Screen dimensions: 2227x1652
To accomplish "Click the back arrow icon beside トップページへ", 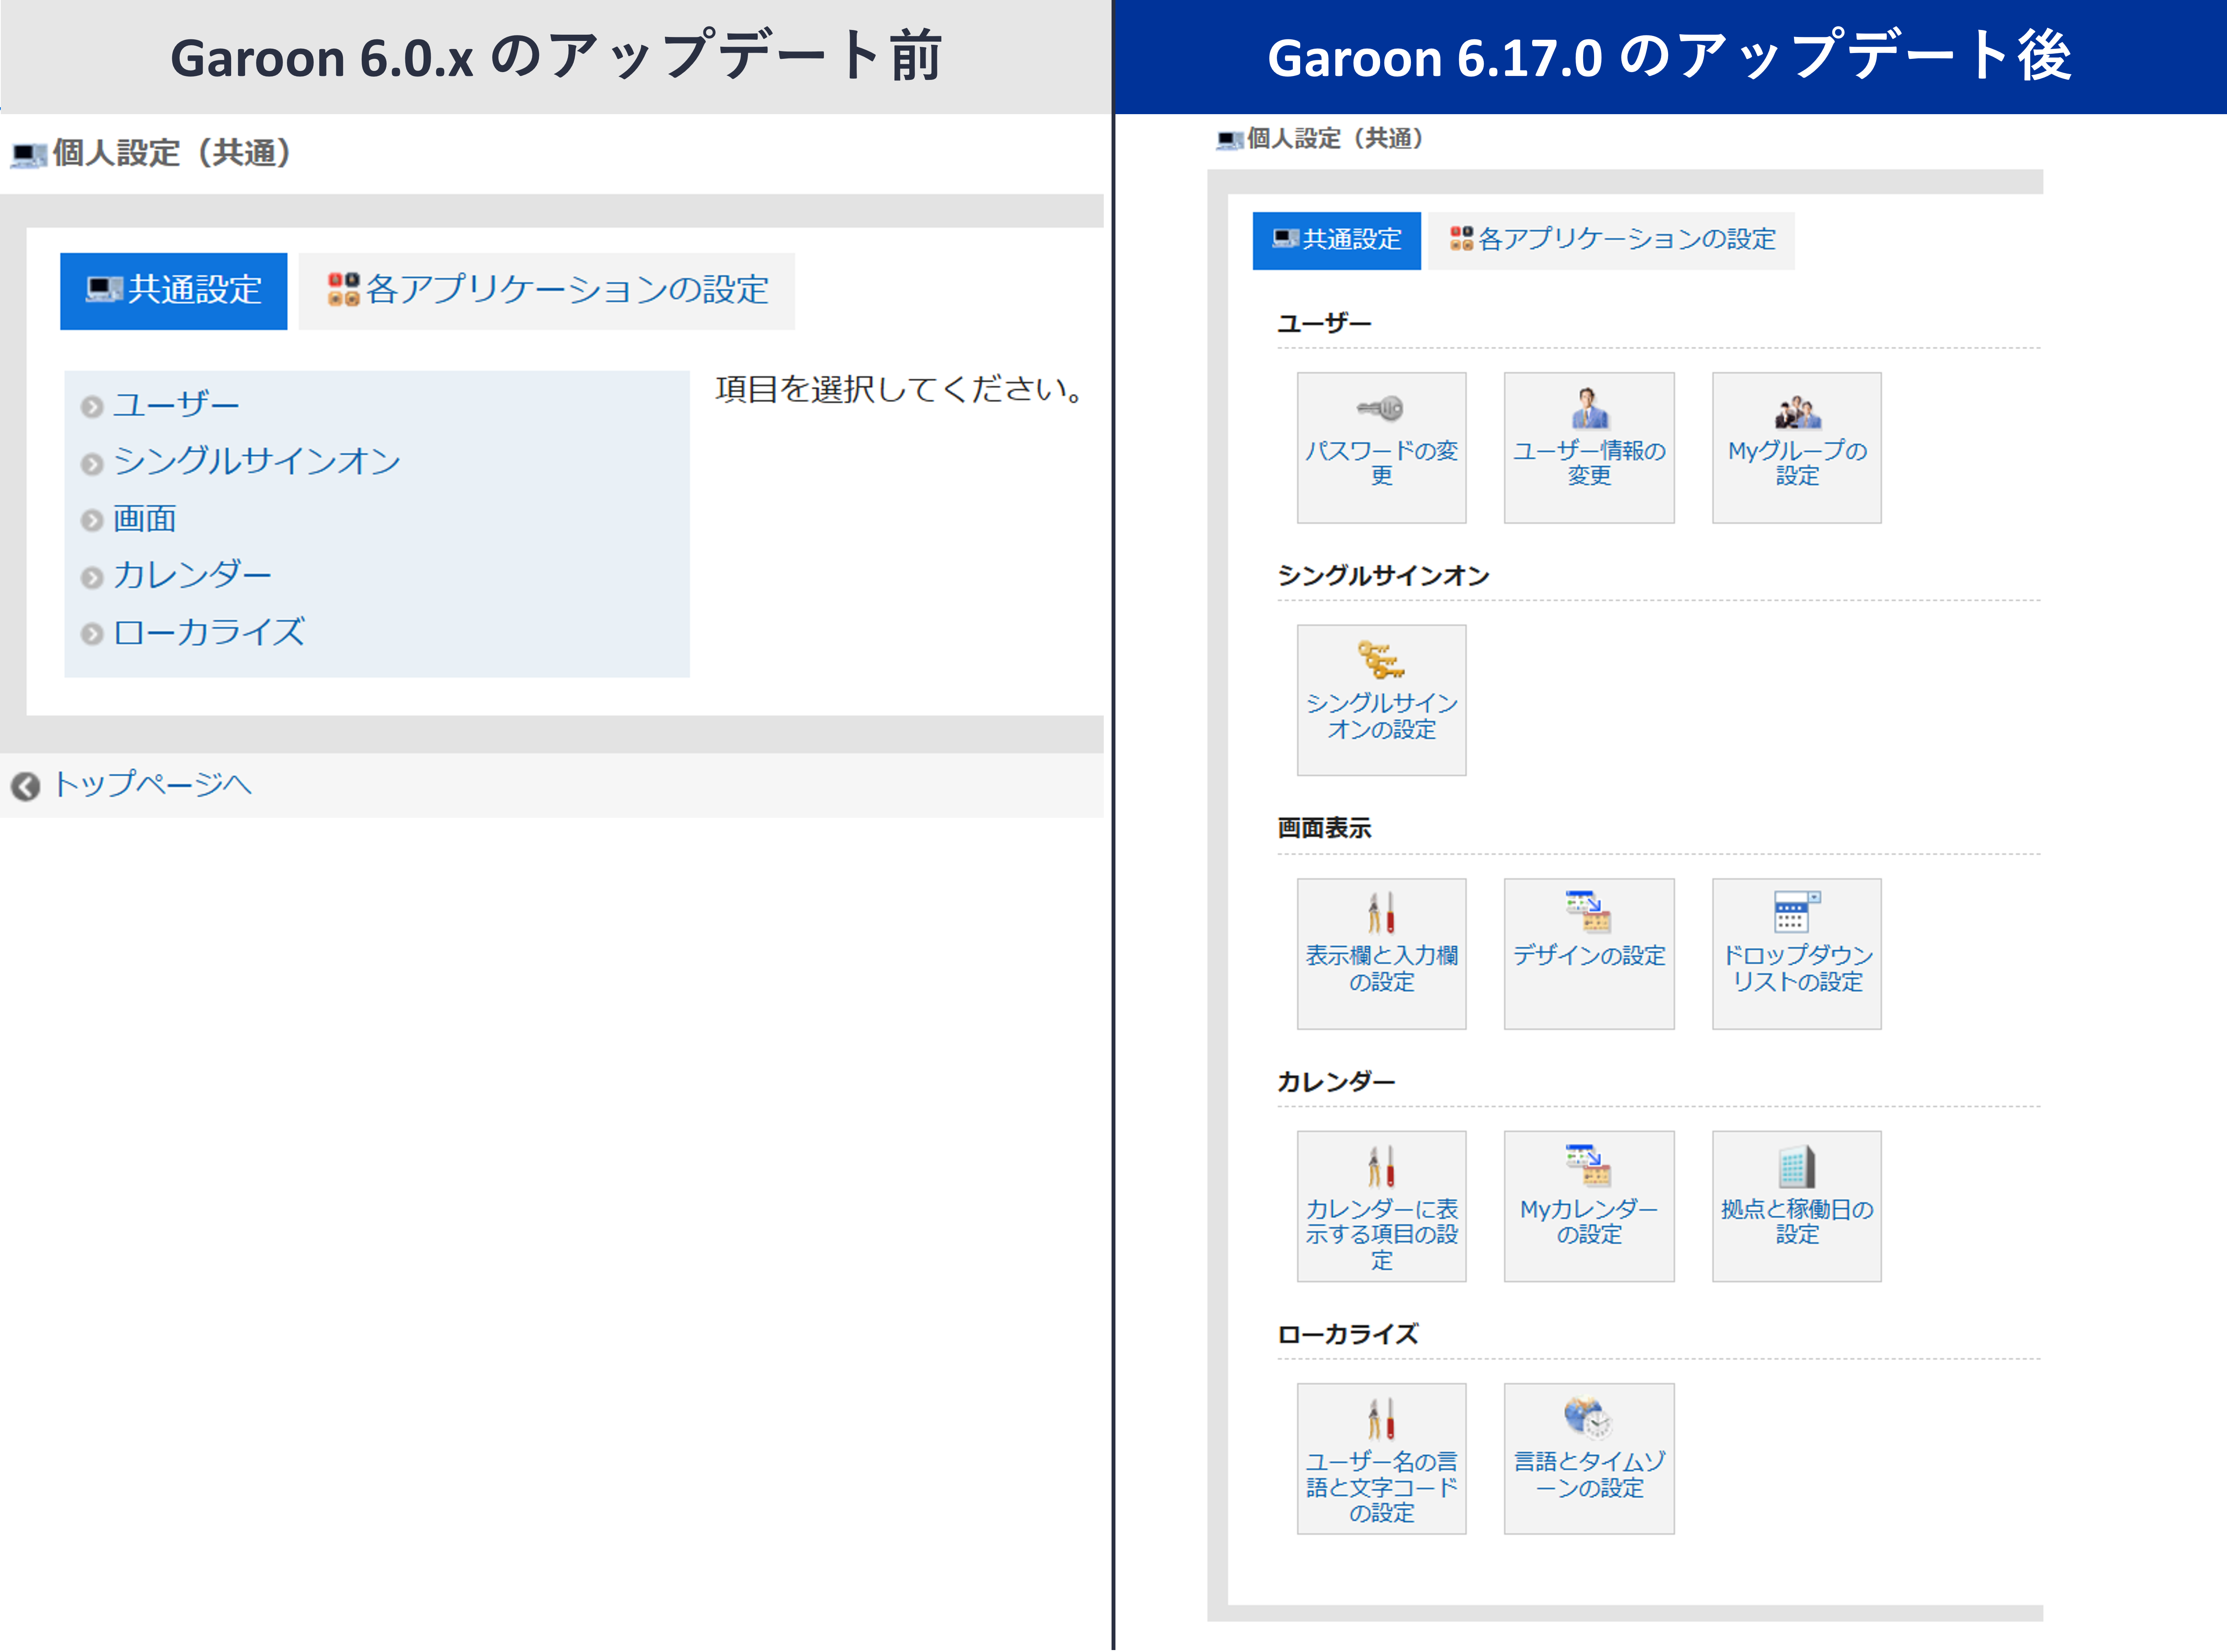I will pyautogui.click(x=26, y=787).
